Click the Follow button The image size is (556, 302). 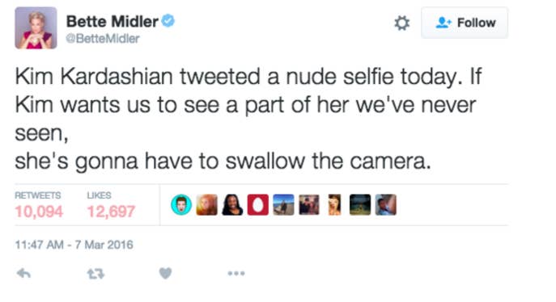[465, 23]
